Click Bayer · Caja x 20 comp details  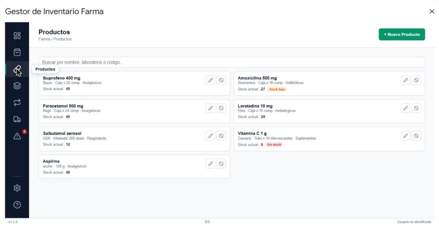(x=72, y=83)
